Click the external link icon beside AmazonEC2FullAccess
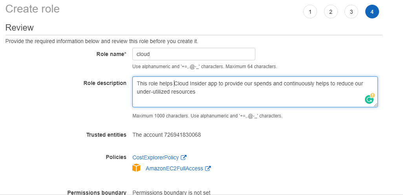403x195 pixels. [208, 168]
